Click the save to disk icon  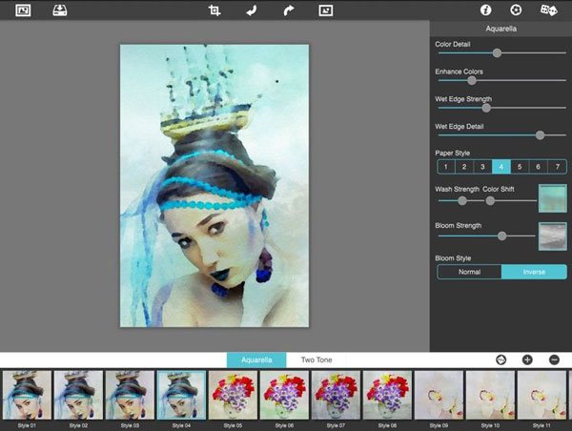pos(59,10)
